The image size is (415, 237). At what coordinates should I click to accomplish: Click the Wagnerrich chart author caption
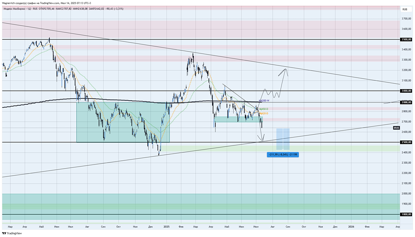pos(46,3)
